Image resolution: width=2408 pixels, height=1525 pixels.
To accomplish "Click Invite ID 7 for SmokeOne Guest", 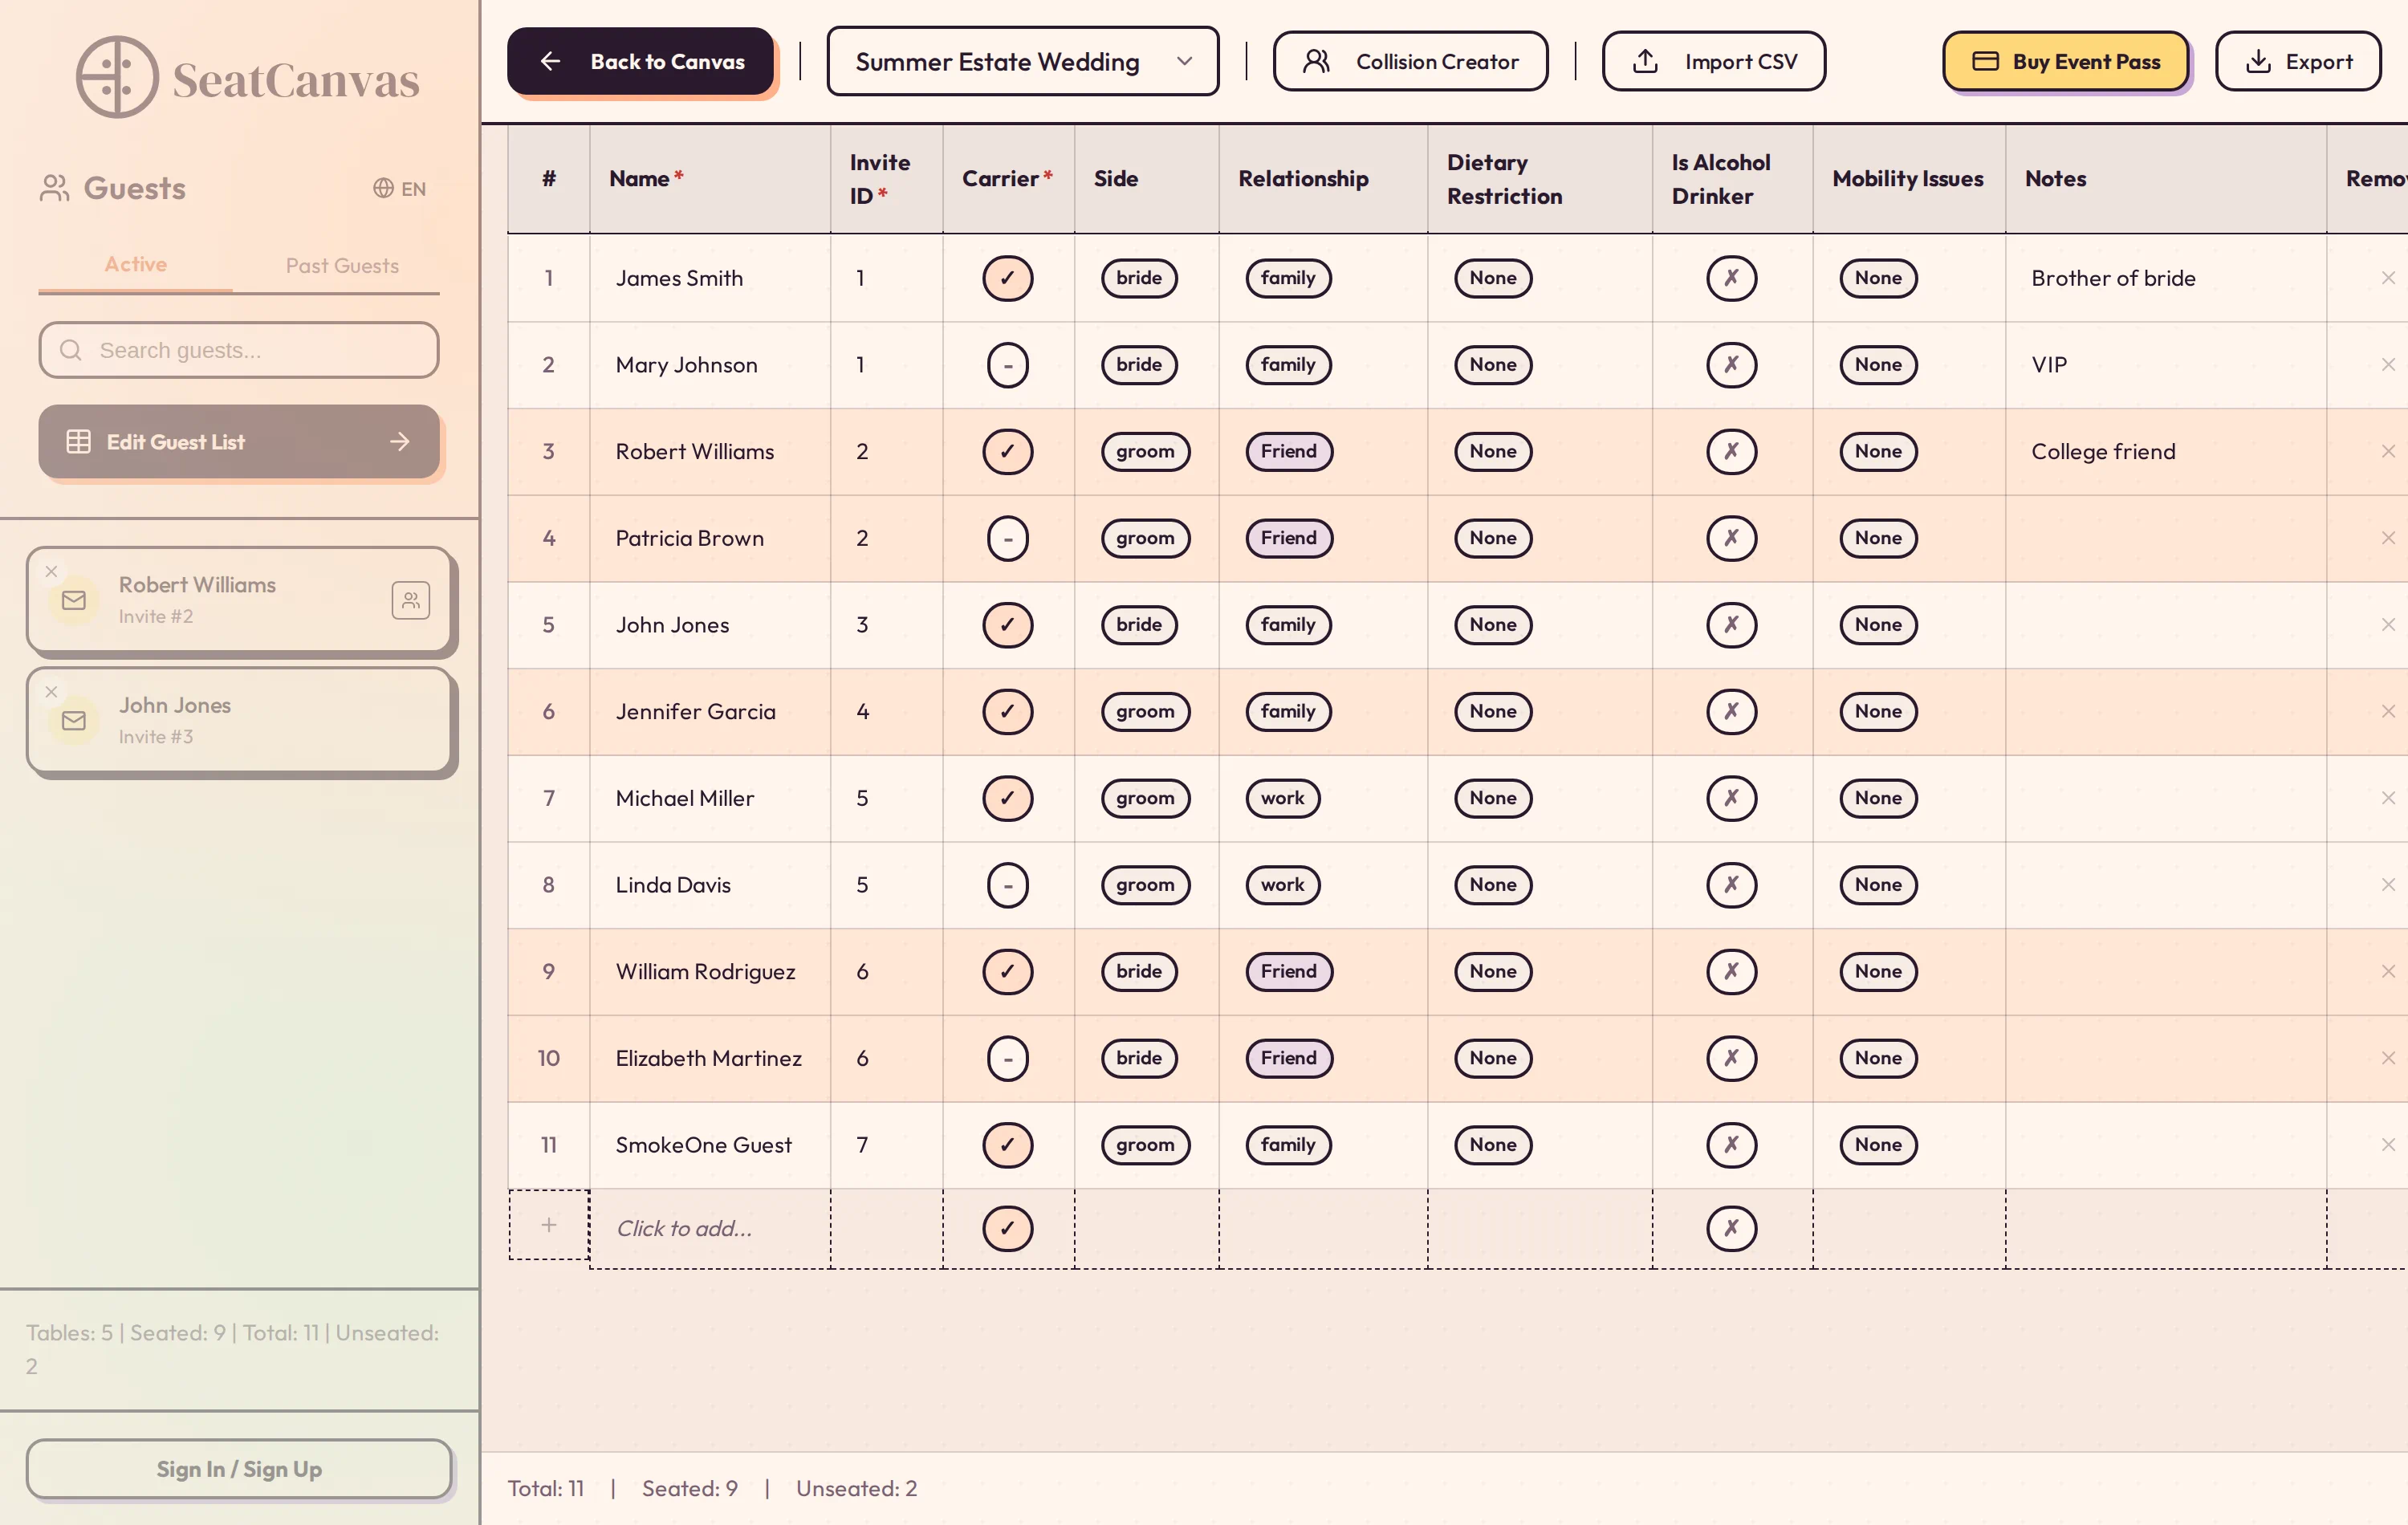I will coord(862,1145).
